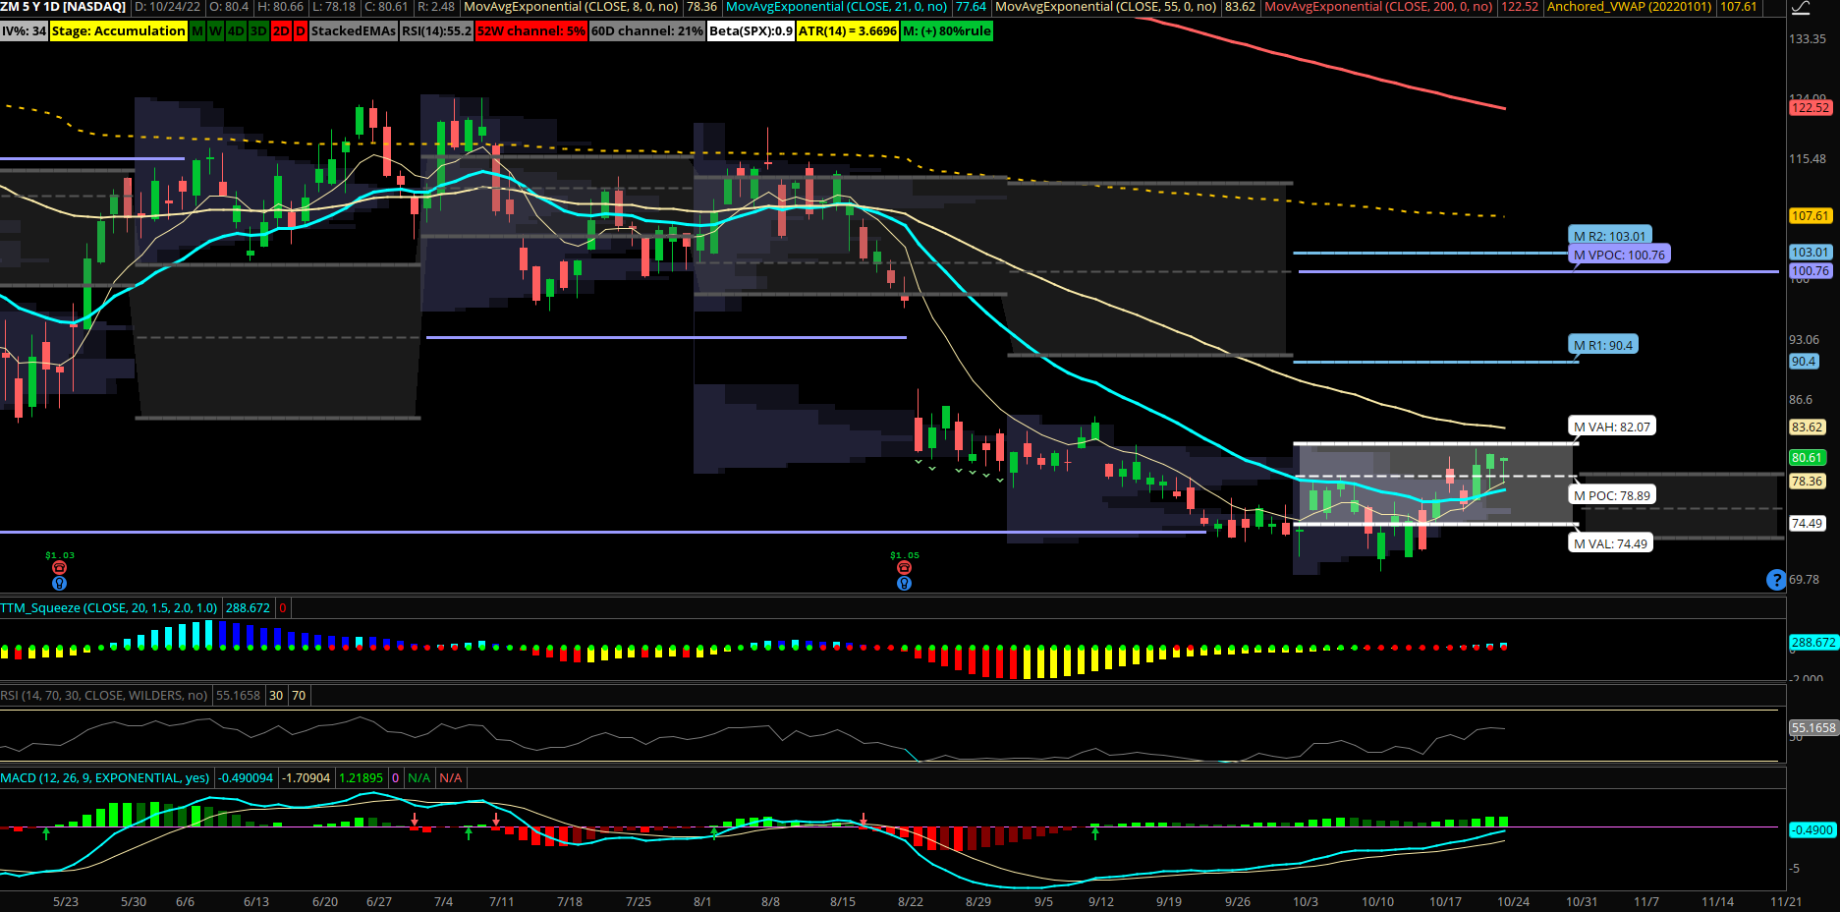Click the M R1: 90.4 chart bubble
The height and width of the screenshot is (912, 1840).
[1602, 345]
